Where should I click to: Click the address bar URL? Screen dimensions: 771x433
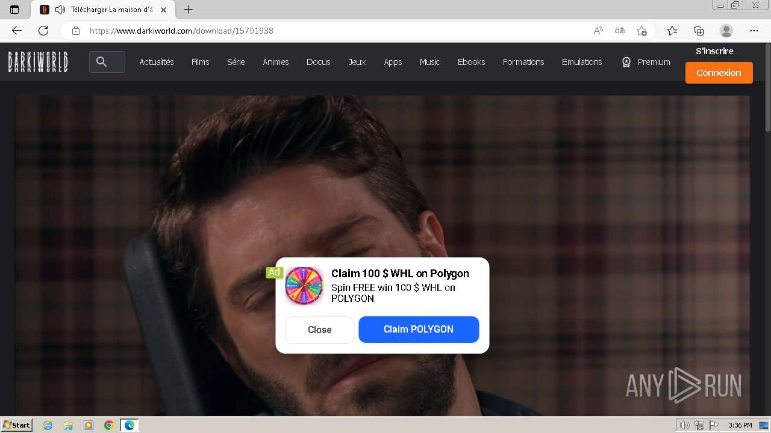181,31
